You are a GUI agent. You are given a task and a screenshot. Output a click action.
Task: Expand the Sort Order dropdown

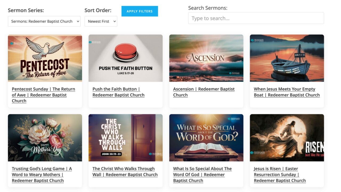(101, 21)
